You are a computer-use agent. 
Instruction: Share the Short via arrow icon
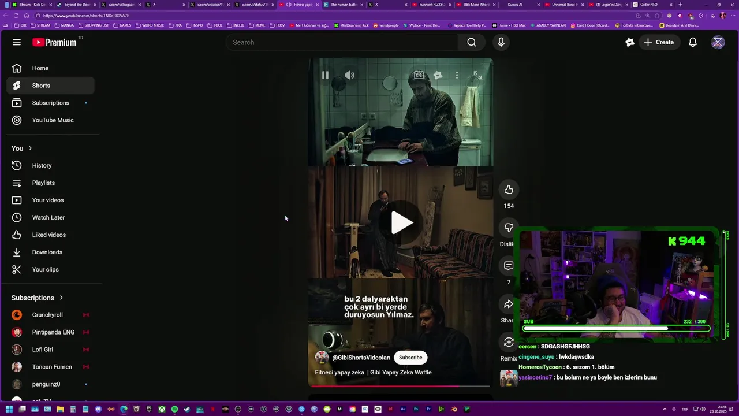[509, 304]
